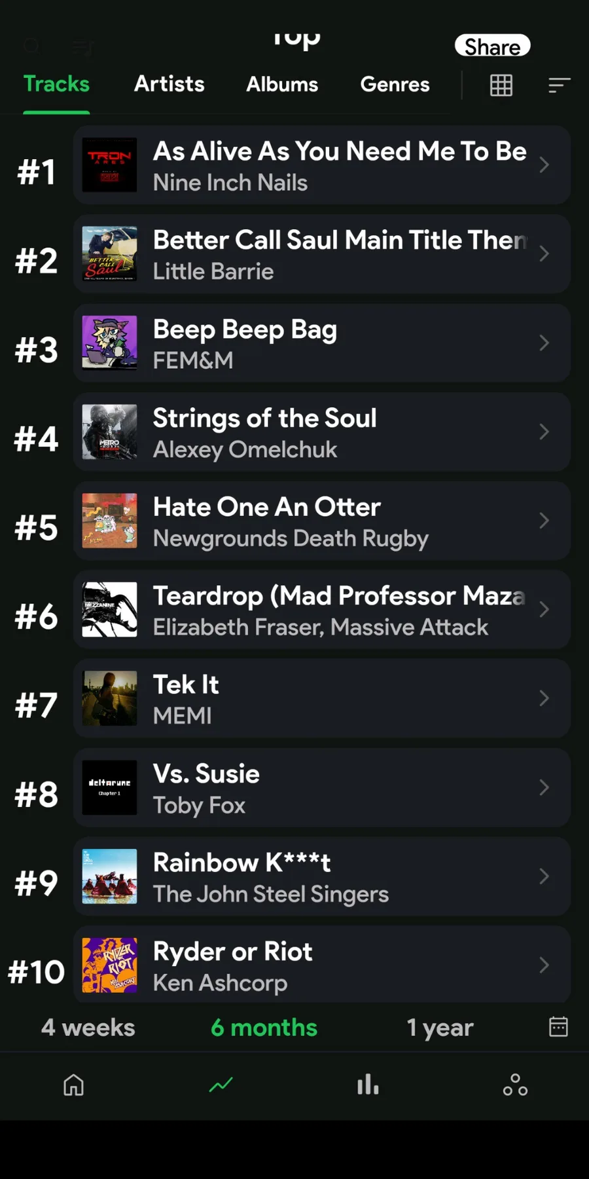Switch to the Genres tab

395,84
